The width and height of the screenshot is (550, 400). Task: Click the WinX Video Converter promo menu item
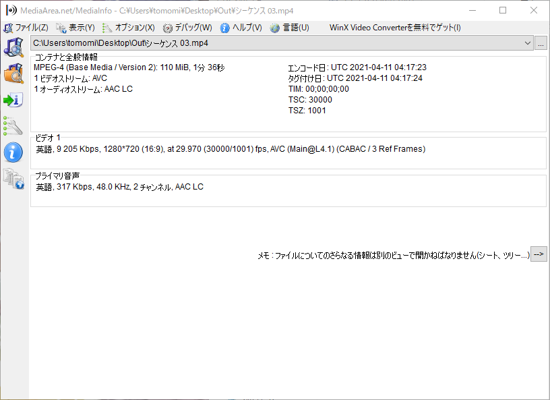pyautogui.click(x=395, y=28)
